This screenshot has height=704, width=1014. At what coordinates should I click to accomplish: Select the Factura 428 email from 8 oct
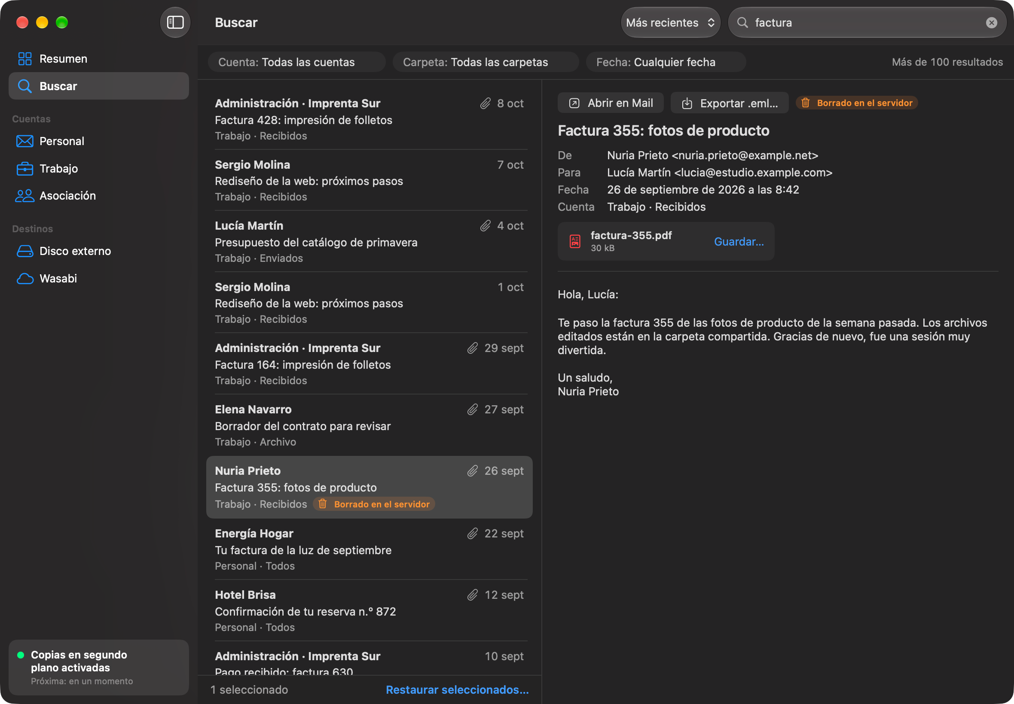[369, 119]
